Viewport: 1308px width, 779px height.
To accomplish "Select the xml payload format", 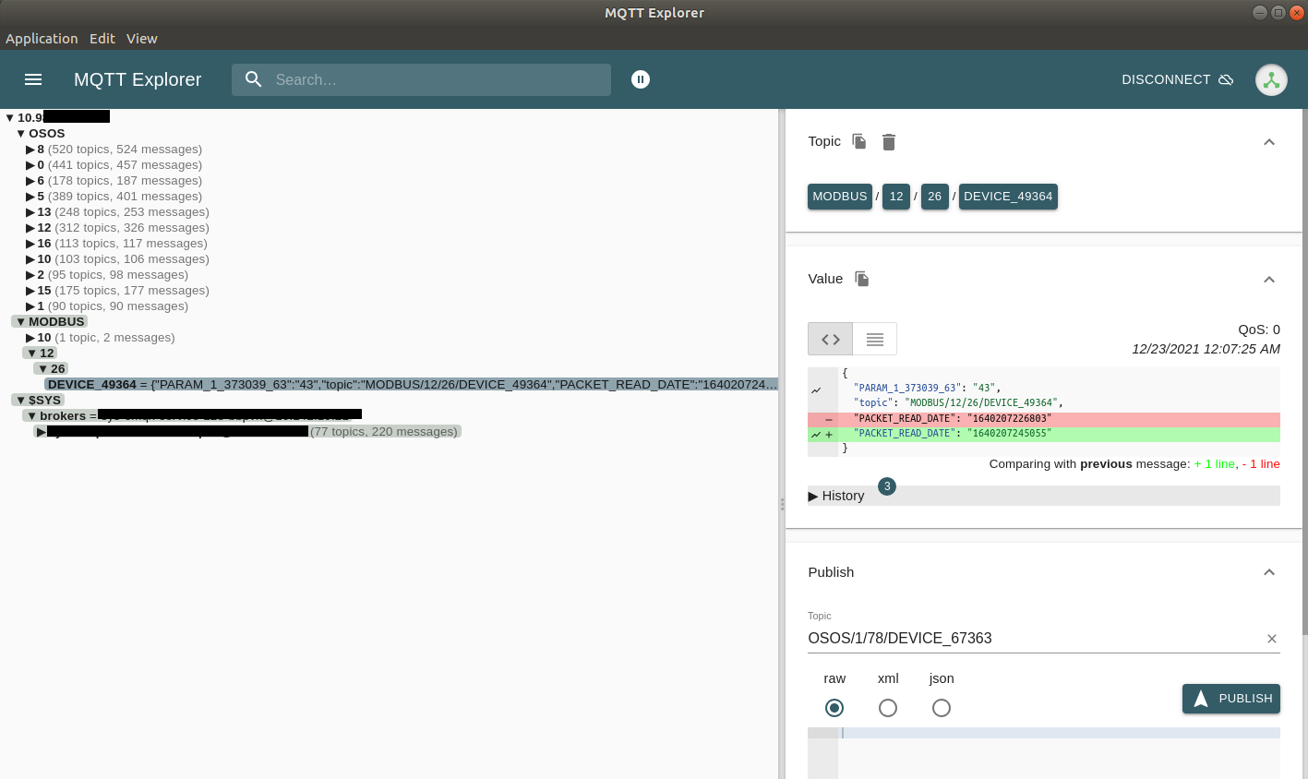I will coord(888,708).
